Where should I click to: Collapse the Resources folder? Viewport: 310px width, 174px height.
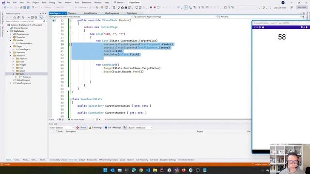(x=11, y=56)
